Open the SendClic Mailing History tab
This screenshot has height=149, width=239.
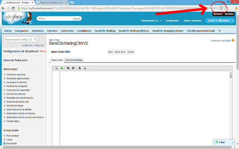(x=134, y=31)
